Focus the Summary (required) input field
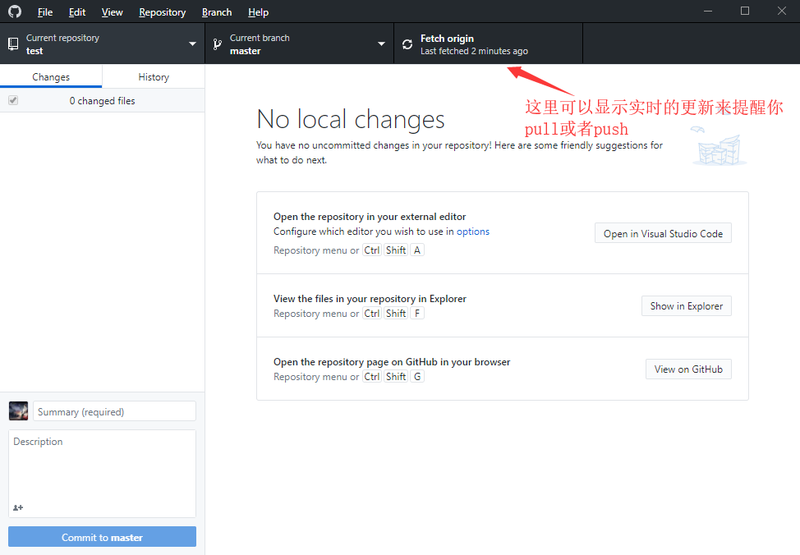Screen dimensions: 800x555 [x=114, y=411]
